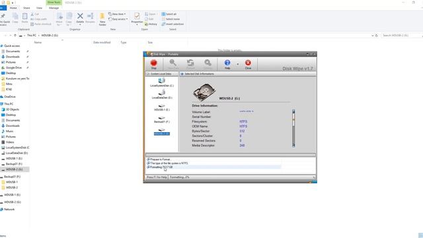Click the Bytes/Sector value 512
The height and width of the screenshot is (238, 423).
tap(242, 131)
